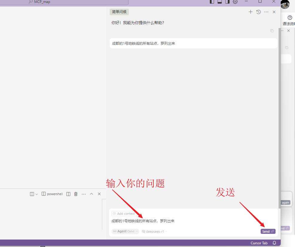Screen dimensions: 295x247
Task: Select the 简单问候 chat tab
Action: click(119, 12)
